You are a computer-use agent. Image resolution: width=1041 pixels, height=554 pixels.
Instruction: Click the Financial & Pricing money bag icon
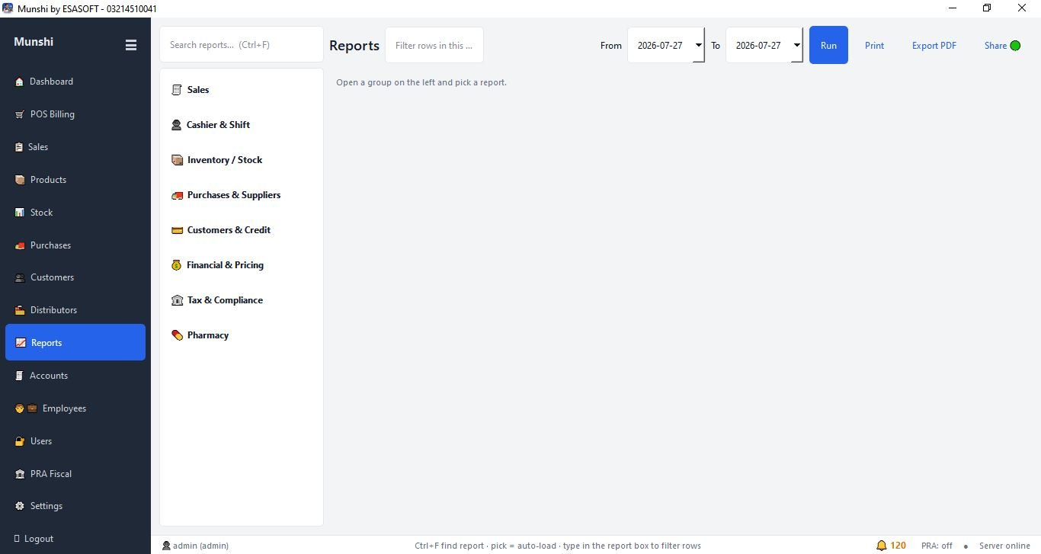click(x=176, y=265)
